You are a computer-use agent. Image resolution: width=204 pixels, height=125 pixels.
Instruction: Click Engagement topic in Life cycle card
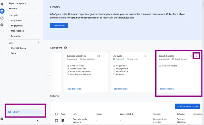122,69
